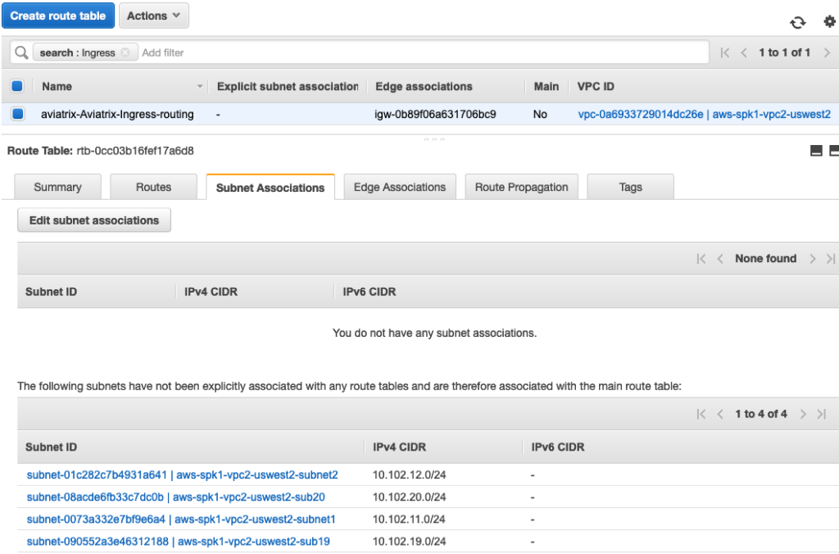This screenshot has width=839, height=554.
Task: Open the Tags tab
Action: [x=630, y=188]
